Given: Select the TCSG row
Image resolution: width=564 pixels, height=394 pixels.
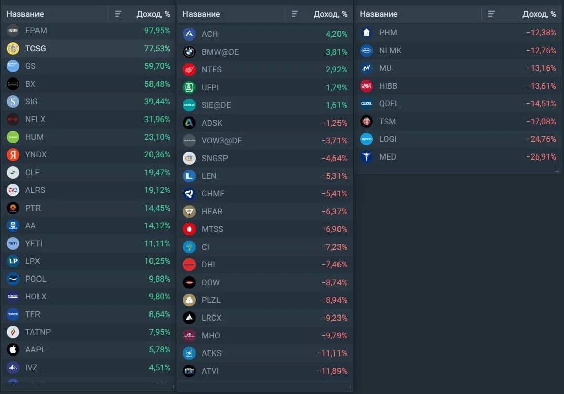Looking at the screenshot, I should (88, 48).
